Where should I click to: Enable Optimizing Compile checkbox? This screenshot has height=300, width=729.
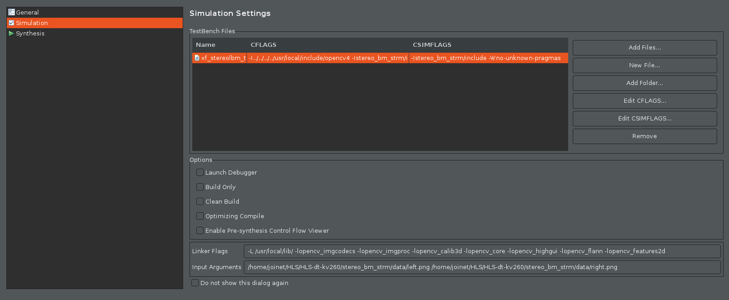(x=200, y=216)
